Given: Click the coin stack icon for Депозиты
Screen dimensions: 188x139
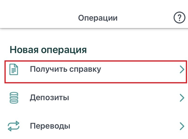Looking at the screenshot, I should (14, 98).
